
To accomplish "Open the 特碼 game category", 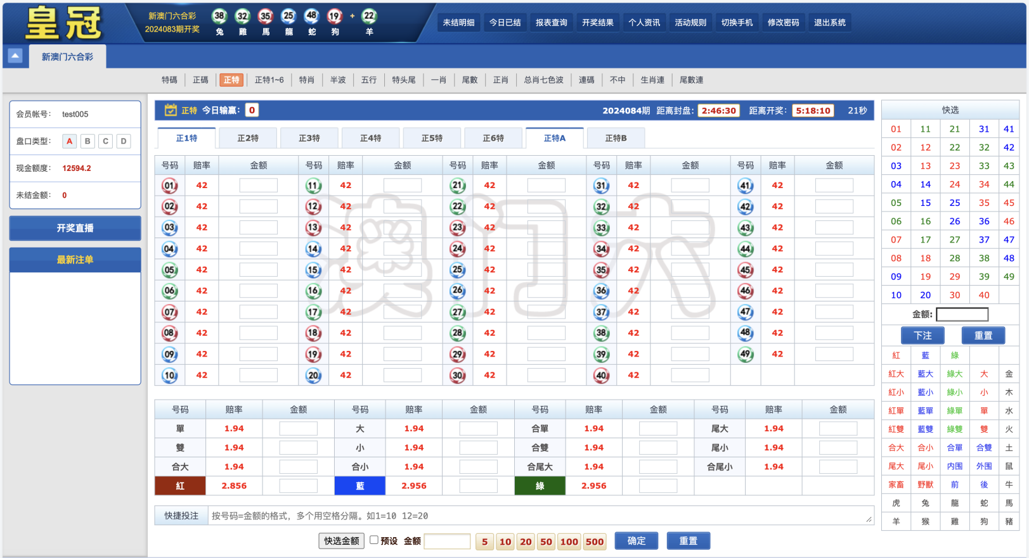I will (169, 80).
